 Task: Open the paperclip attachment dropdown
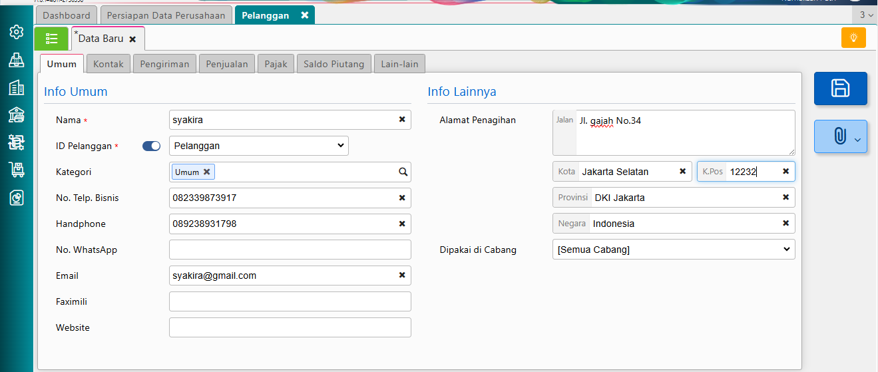pyautogui.click(x=840, y=136)
